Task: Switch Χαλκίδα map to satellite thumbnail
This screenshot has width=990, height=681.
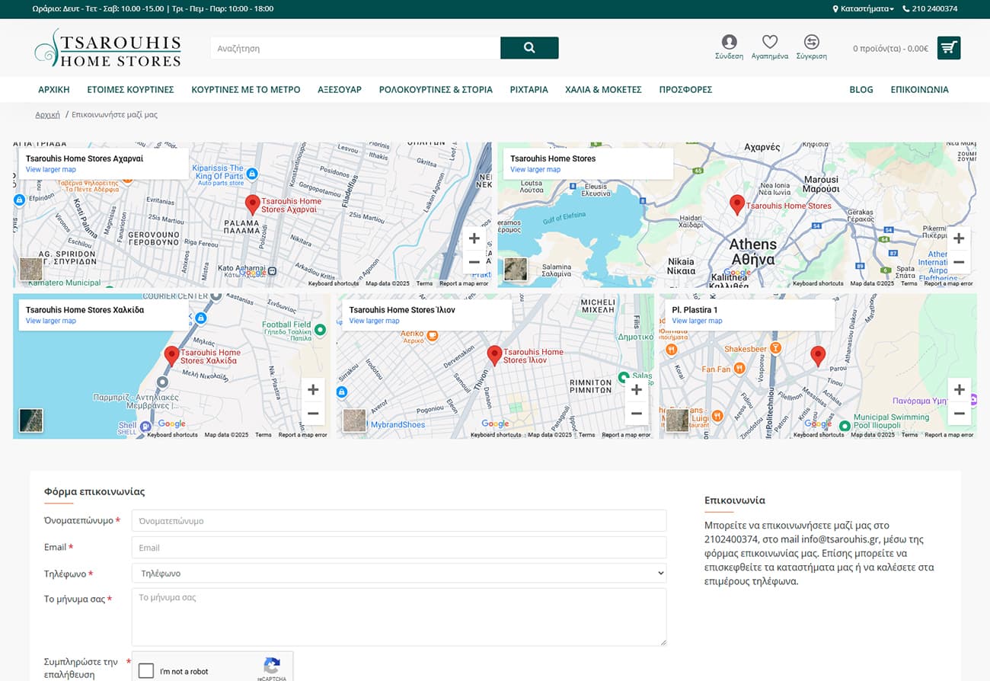Action: [x=31, y=420]
